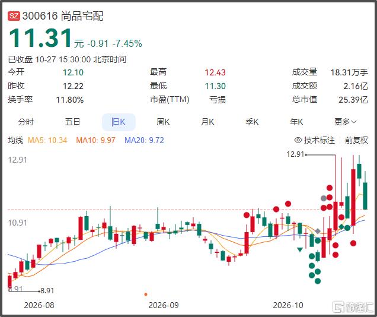Click the 2026-10 date axis label
Screen dimensions: 377x317
[288, 305]
